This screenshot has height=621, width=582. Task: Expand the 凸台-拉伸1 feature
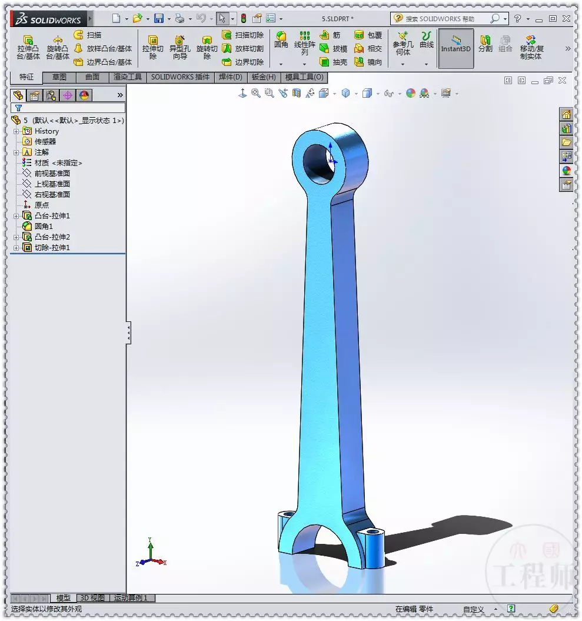(16, 216)
